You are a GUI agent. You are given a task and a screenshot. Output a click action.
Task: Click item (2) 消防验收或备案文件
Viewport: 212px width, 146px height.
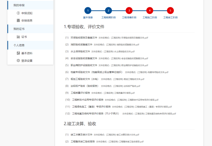(81, 44)
